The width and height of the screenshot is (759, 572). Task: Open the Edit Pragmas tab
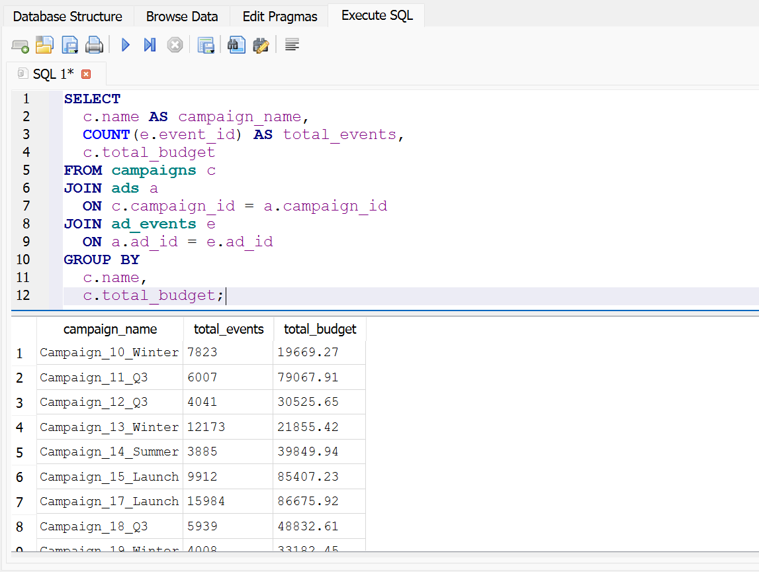tap(280, 17)
